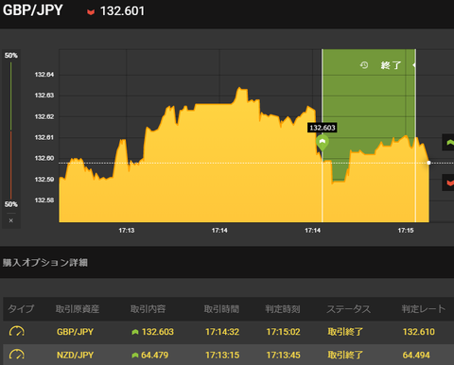Viewport: 454px width, 365px height.
Task: Click settlement rate 132.610
Action: (419, 332)
